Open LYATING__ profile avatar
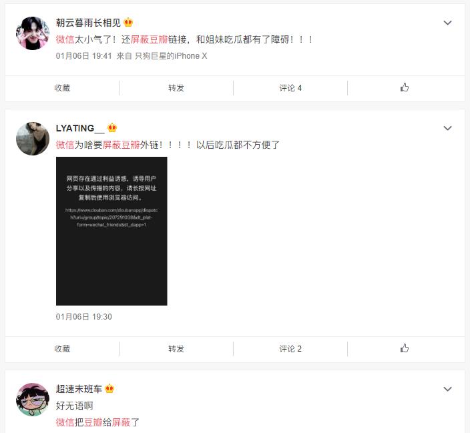This screenshot has width=470, height=433. click(x=33, y=139)
